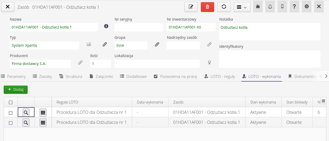The width and height of the screenshot is (329, 141).
Task: Click the link icon next to Grupa field
Action: pos(157,44)
